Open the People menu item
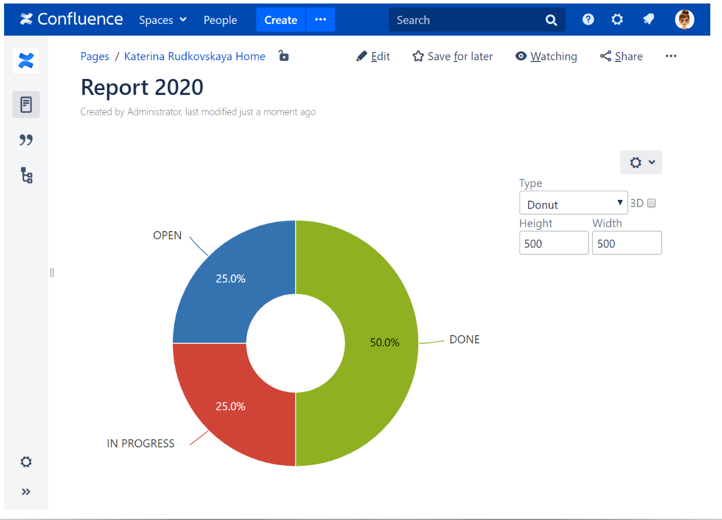 coord(220,20)
